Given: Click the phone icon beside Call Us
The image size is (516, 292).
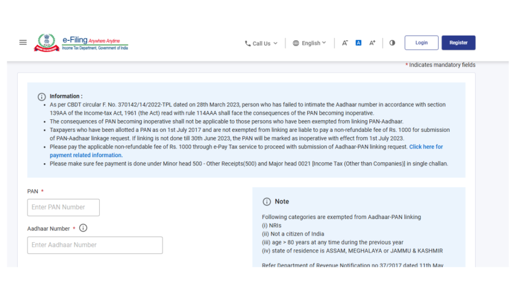Looking at the screenshot, I should [x=247, y=43].
